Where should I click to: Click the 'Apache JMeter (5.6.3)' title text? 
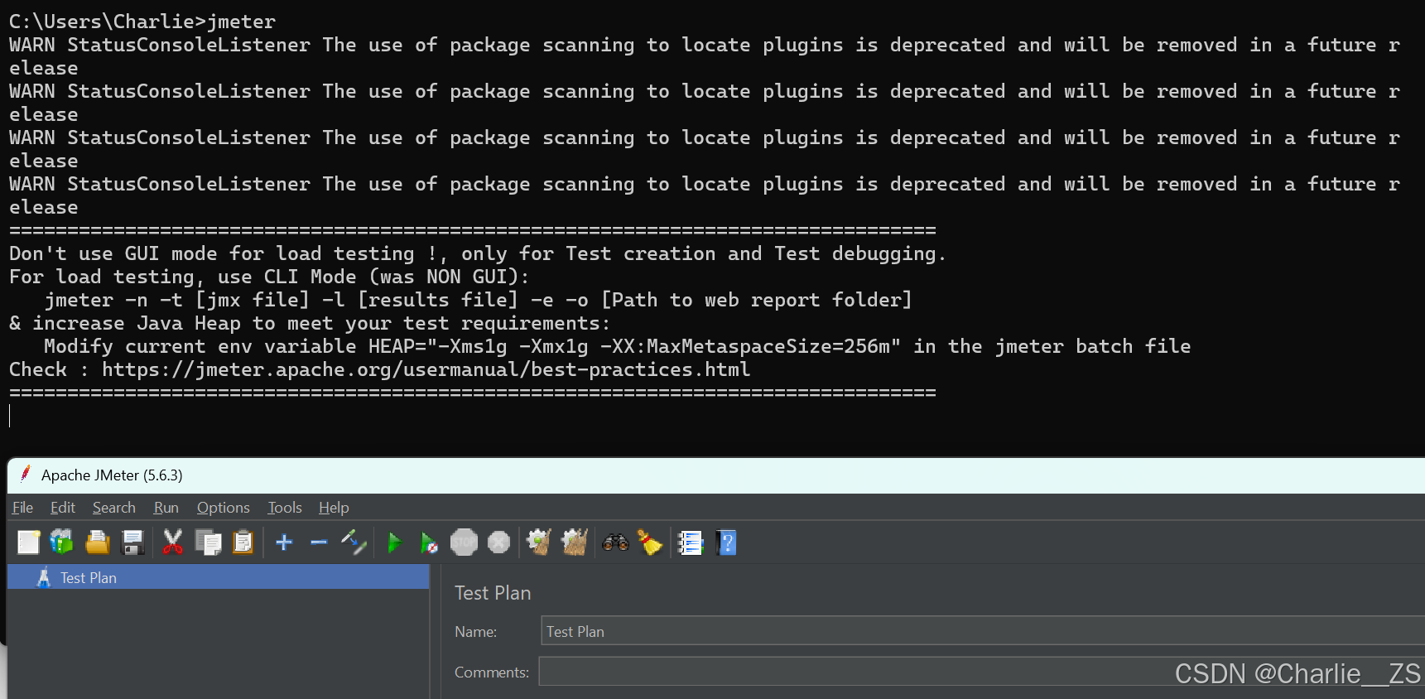pos(112,475)
